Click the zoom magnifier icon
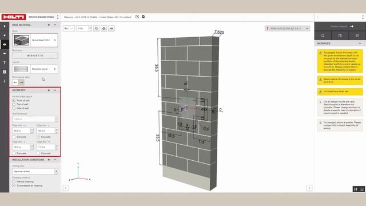Viewport: 366px width, 206px height. (97, 29)
